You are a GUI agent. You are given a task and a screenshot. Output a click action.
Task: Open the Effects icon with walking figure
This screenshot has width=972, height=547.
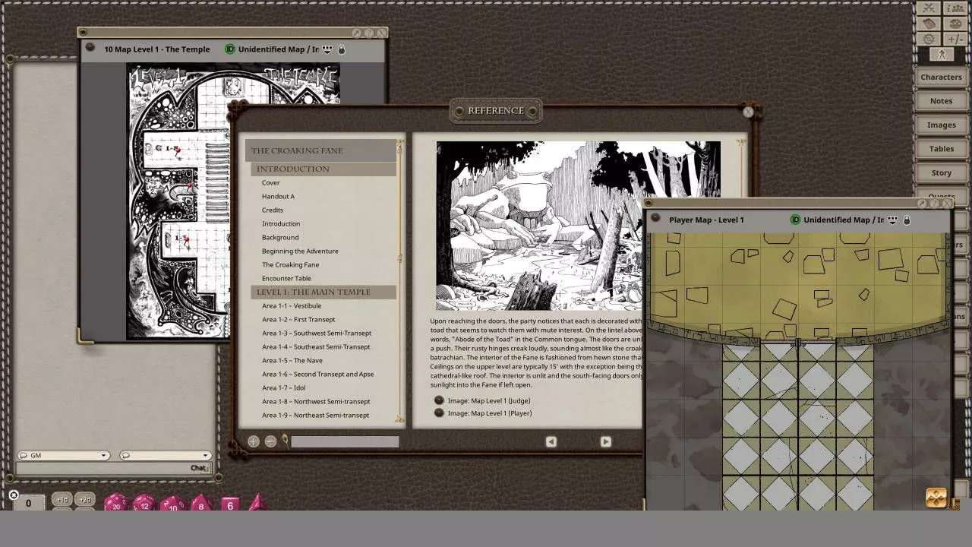pos(942,54)
